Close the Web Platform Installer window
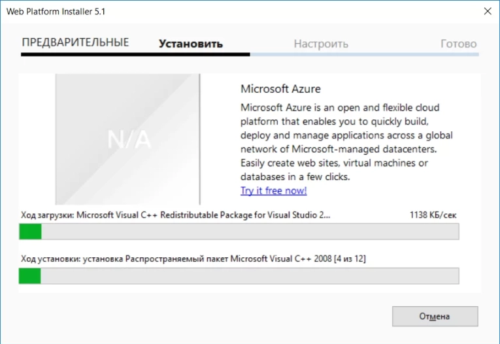Screen dimensions: 500x344 pos(488,11)
